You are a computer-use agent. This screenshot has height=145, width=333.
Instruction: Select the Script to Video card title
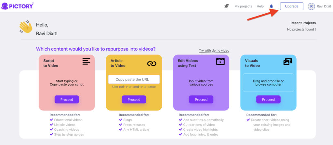pyautogui.click(x=51, y=63)
